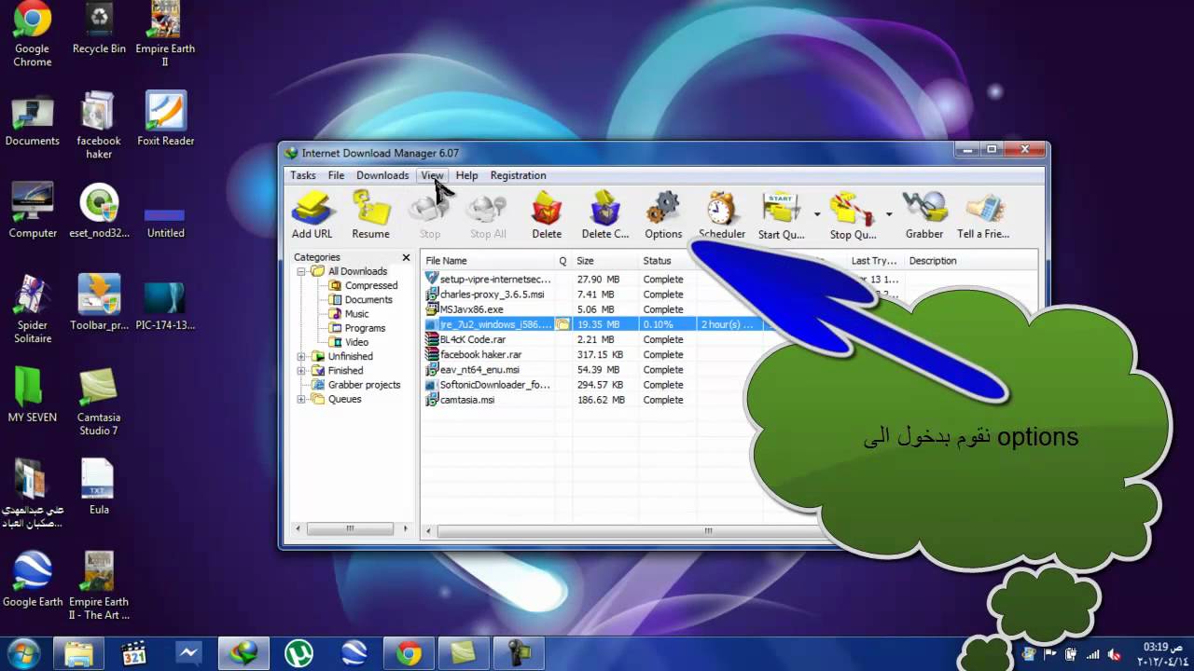This screenshot has height=671, width=1194.
Task: Select the BL4cK Code.rar file
Action: click(473, 339)
